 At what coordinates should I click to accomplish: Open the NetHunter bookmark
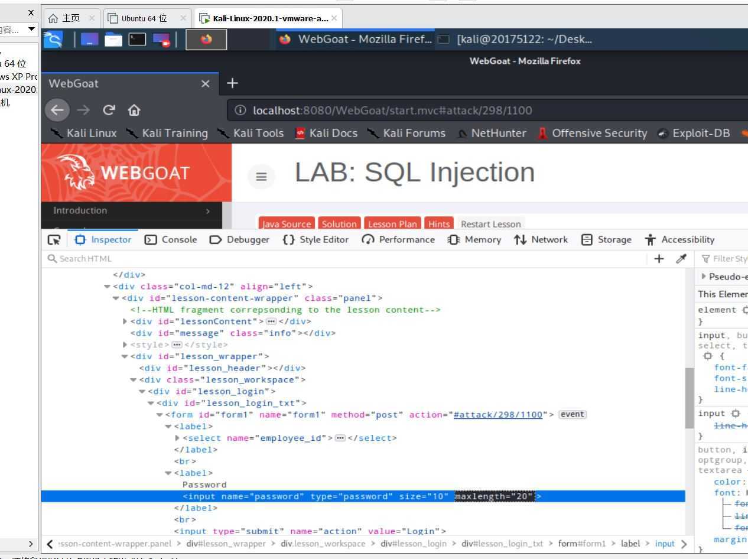(492, 133)
